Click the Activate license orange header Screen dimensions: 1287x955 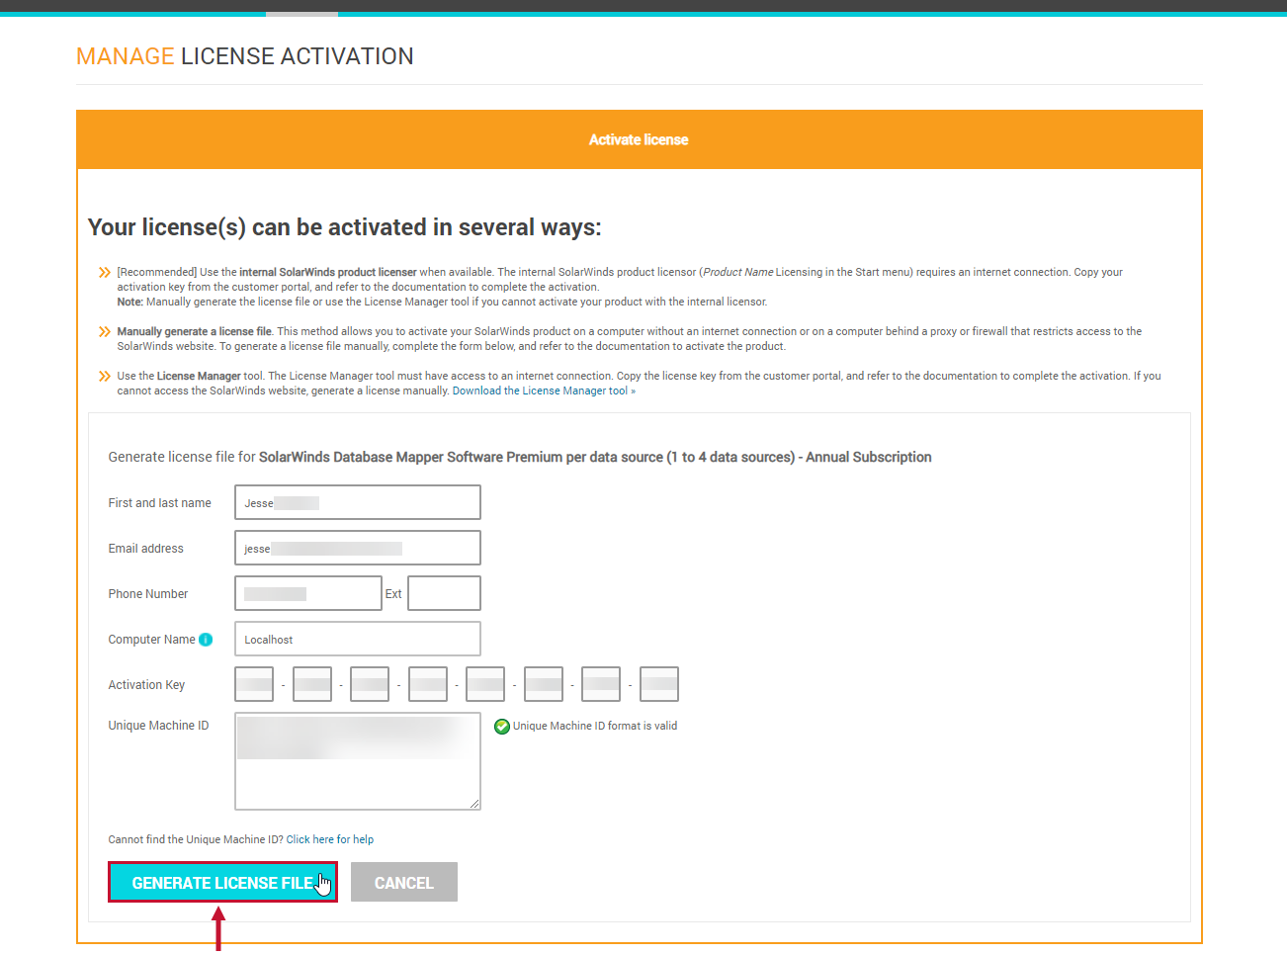(639, 139)
